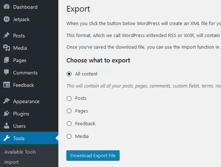Click the Dashboard gauge icon

(x=7, y=7)
